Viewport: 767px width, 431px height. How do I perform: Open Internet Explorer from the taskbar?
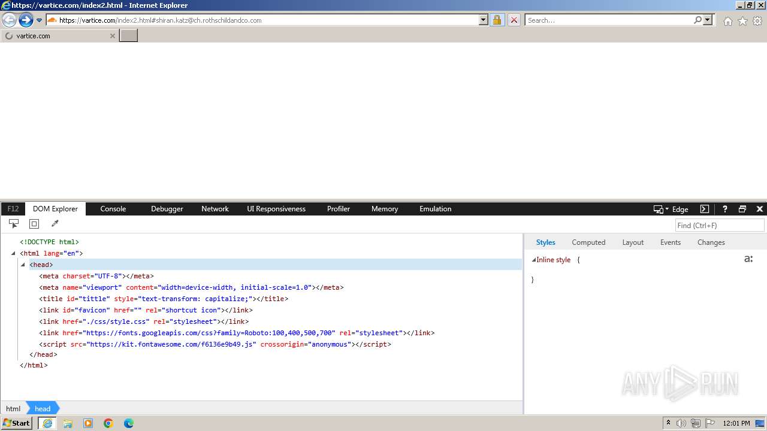click(x=47, y=423)
